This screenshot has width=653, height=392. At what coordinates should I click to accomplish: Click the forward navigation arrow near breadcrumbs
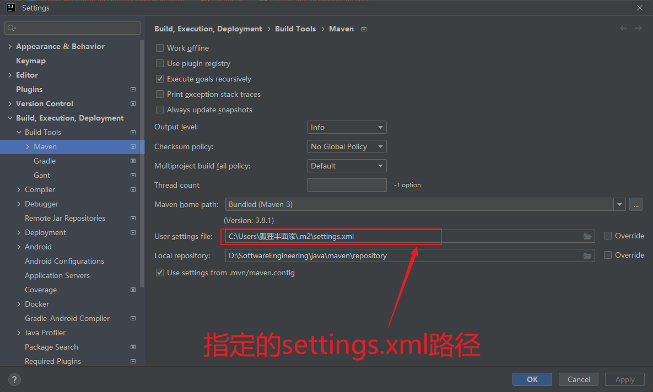click(x=639, y=28)
